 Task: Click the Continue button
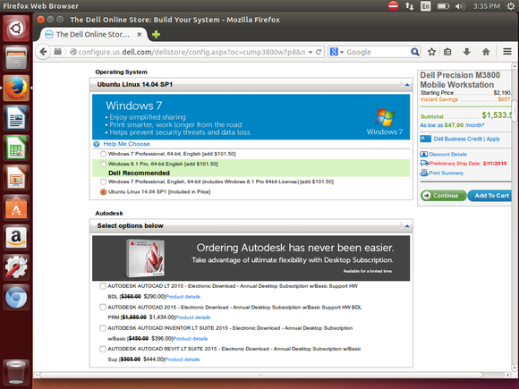(x=444, y=196)
